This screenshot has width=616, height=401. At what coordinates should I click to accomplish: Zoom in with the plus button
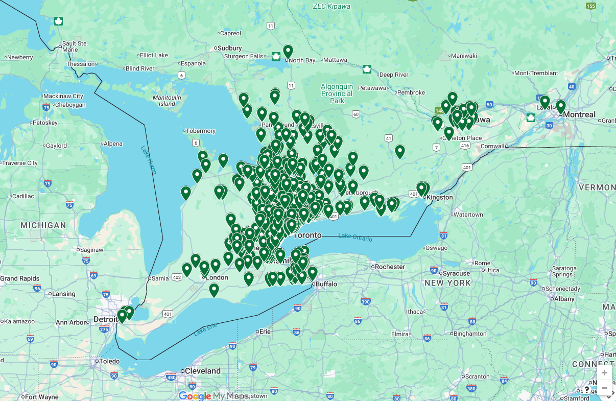tap(604, 372)
